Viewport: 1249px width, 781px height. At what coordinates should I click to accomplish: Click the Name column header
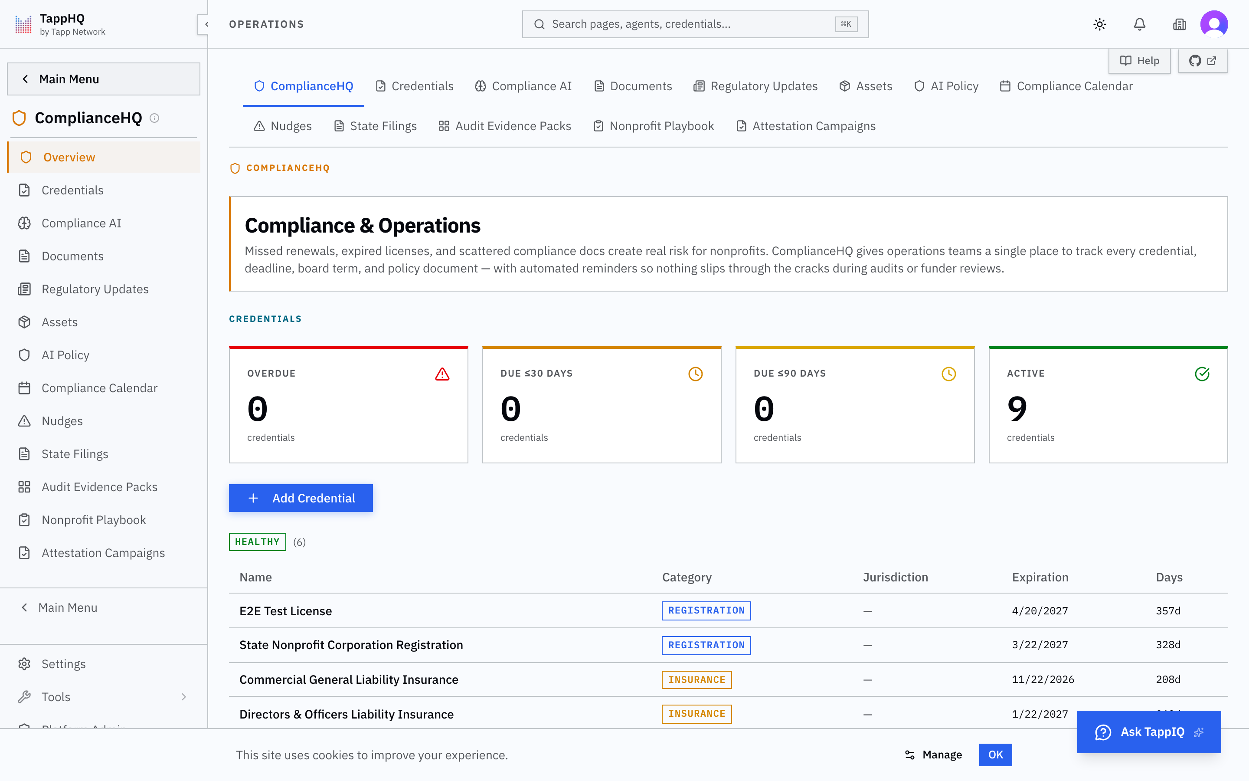tap(255, 577)
